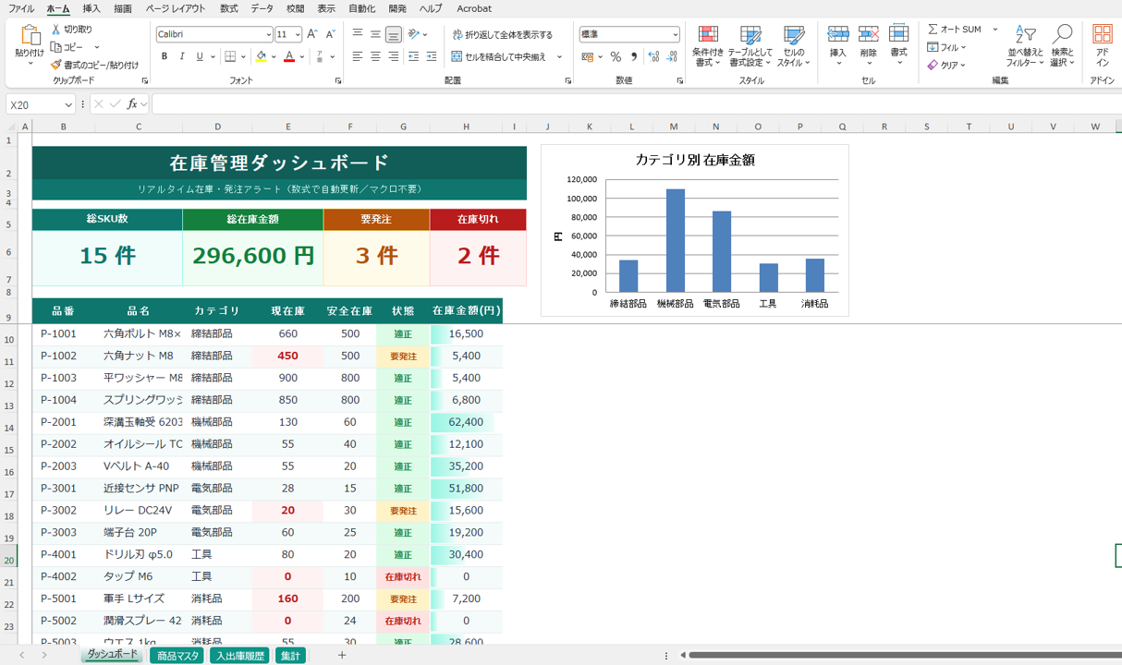The image size is (1122, 665).
Task: Open the Fill (フィル) menu
Action: point(946,47)
